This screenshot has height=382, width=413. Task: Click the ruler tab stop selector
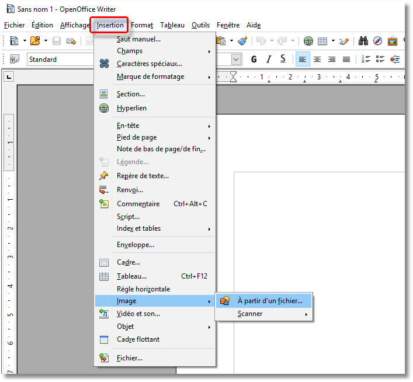(x=9, y=77)
